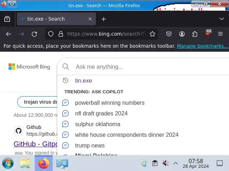Screen dimensions: 229x171
Task: Choose trump news suggestion
Action: pyautogui.click(x=90, y=146)
